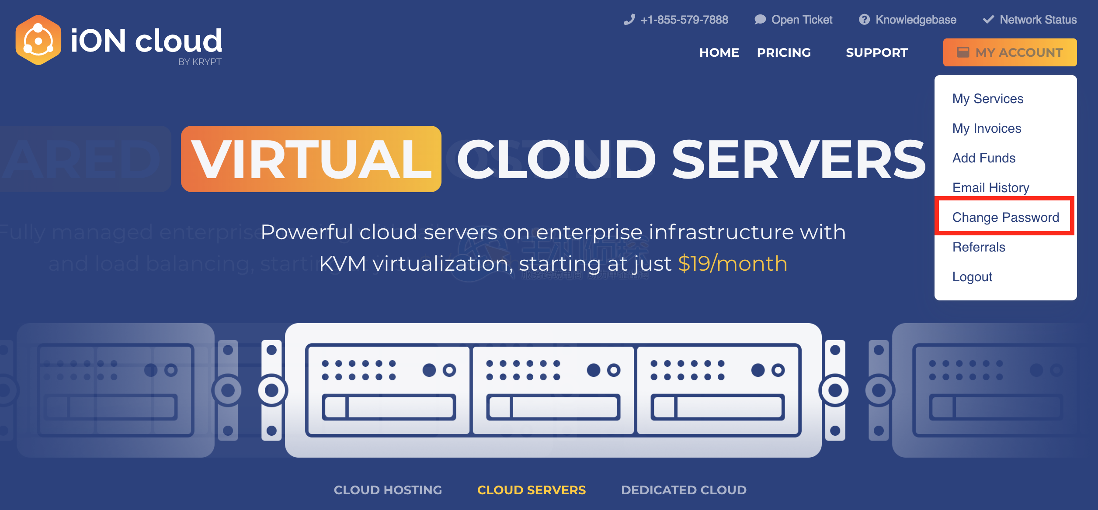Open the SUPPORT navigation link
The height and width of the screenshot is (510, 1098).
pos(876,52)
